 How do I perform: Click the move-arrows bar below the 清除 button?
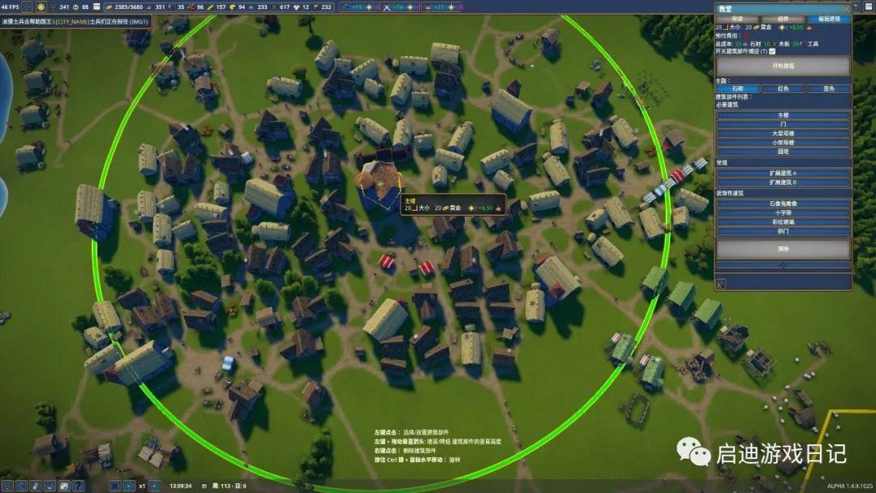click(784, 264)
